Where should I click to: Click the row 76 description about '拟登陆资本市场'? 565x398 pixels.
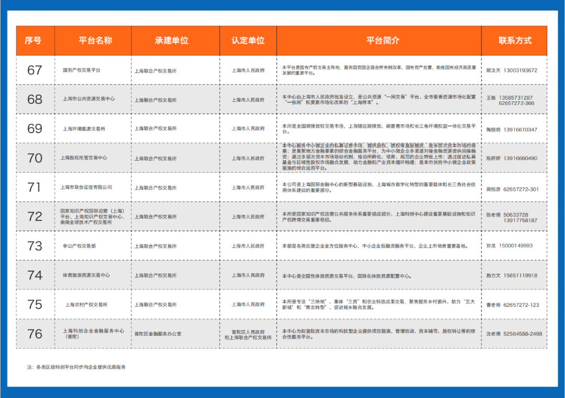[x=379, y=334]
